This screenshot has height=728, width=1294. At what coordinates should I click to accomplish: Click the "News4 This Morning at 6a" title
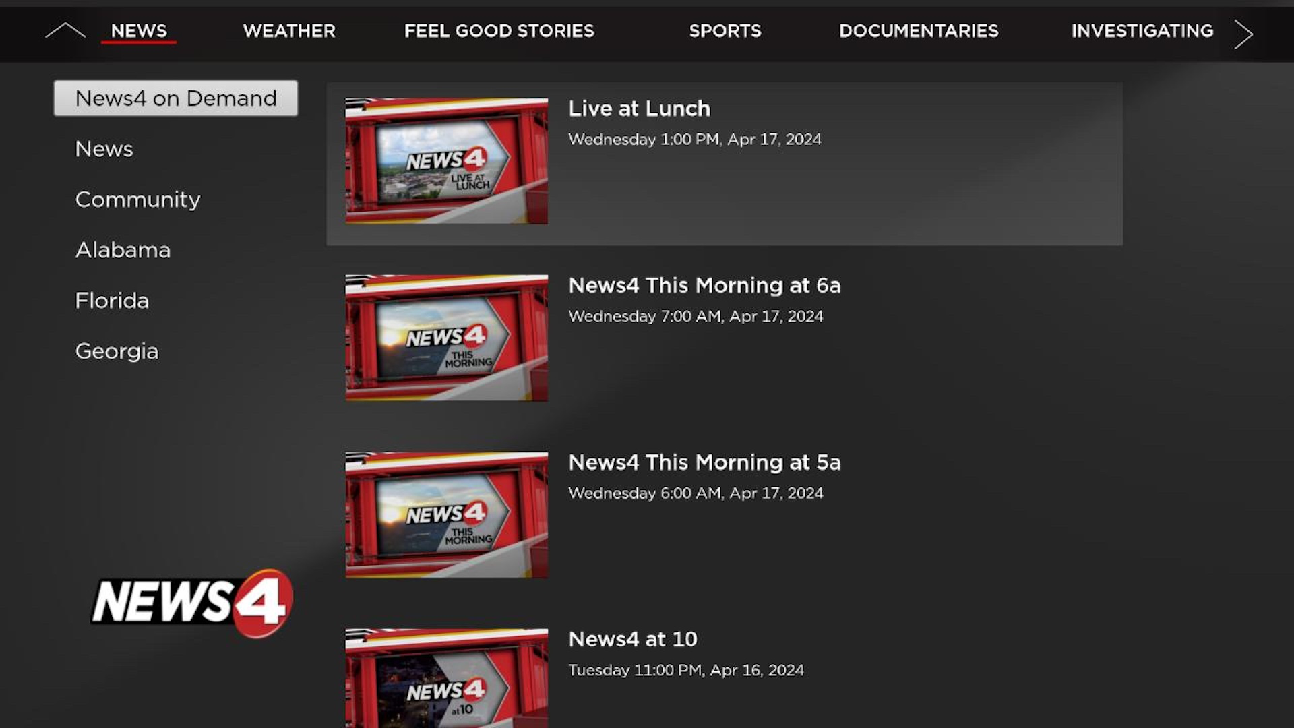point(704,286)
